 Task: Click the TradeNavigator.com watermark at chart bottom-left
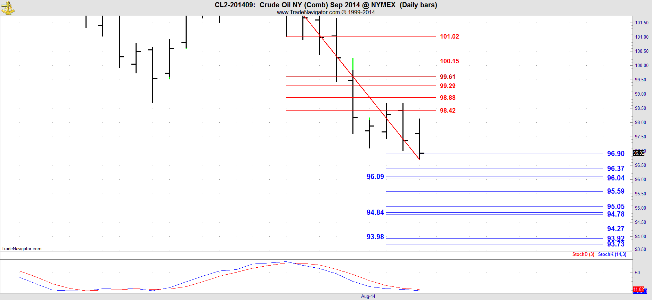point(22,249)
